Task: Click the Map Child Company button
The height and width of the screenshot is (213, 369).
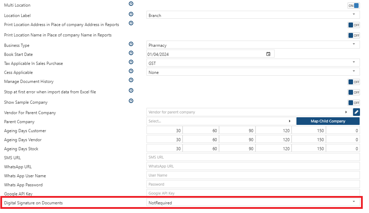Action: point(328,121)
